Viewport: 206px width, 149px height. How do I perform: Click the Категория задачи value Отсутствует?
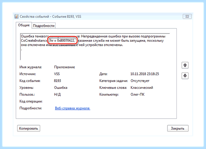(140, 81)
